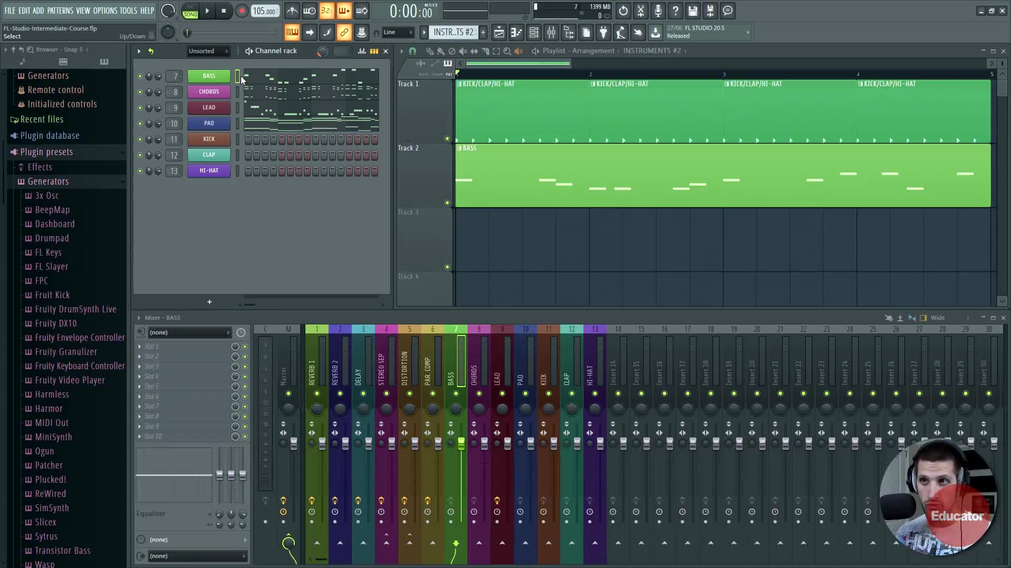The width and height of the screenshot is (1011, 568).
Task: Click the playlist zoom magnifier tool
Action: pyautogui.click(x=507, y=51)
